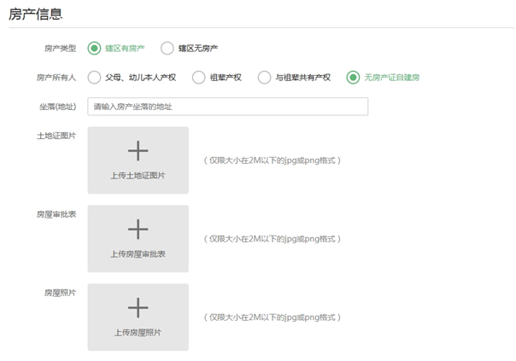Click the 房产类型 field label
This screenshot has height=361, width=516.
coord(60,49)
